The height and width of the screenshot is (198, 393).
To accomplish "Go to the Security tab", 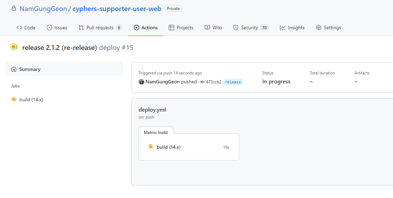I will pyautogui.click(x=251, y=28).
